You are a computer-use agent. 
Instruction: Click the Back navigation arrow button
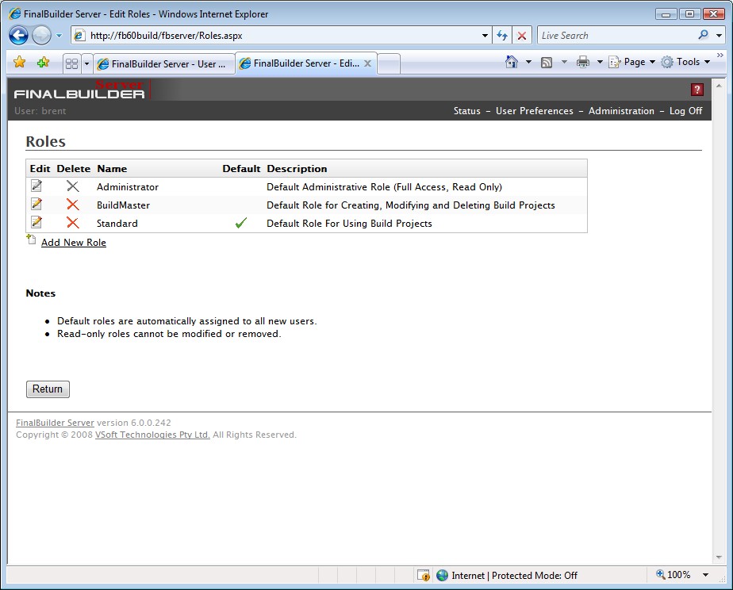click(x=19, y=36)
